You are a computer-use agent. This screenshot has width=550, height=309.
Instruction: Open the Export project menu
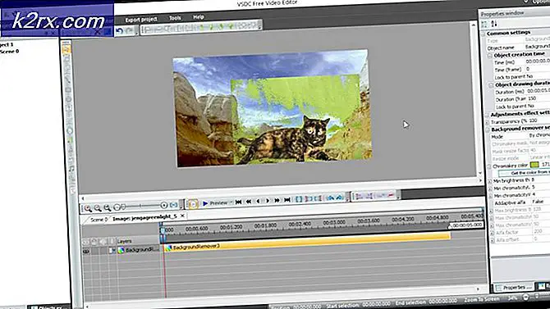(141, 20)
